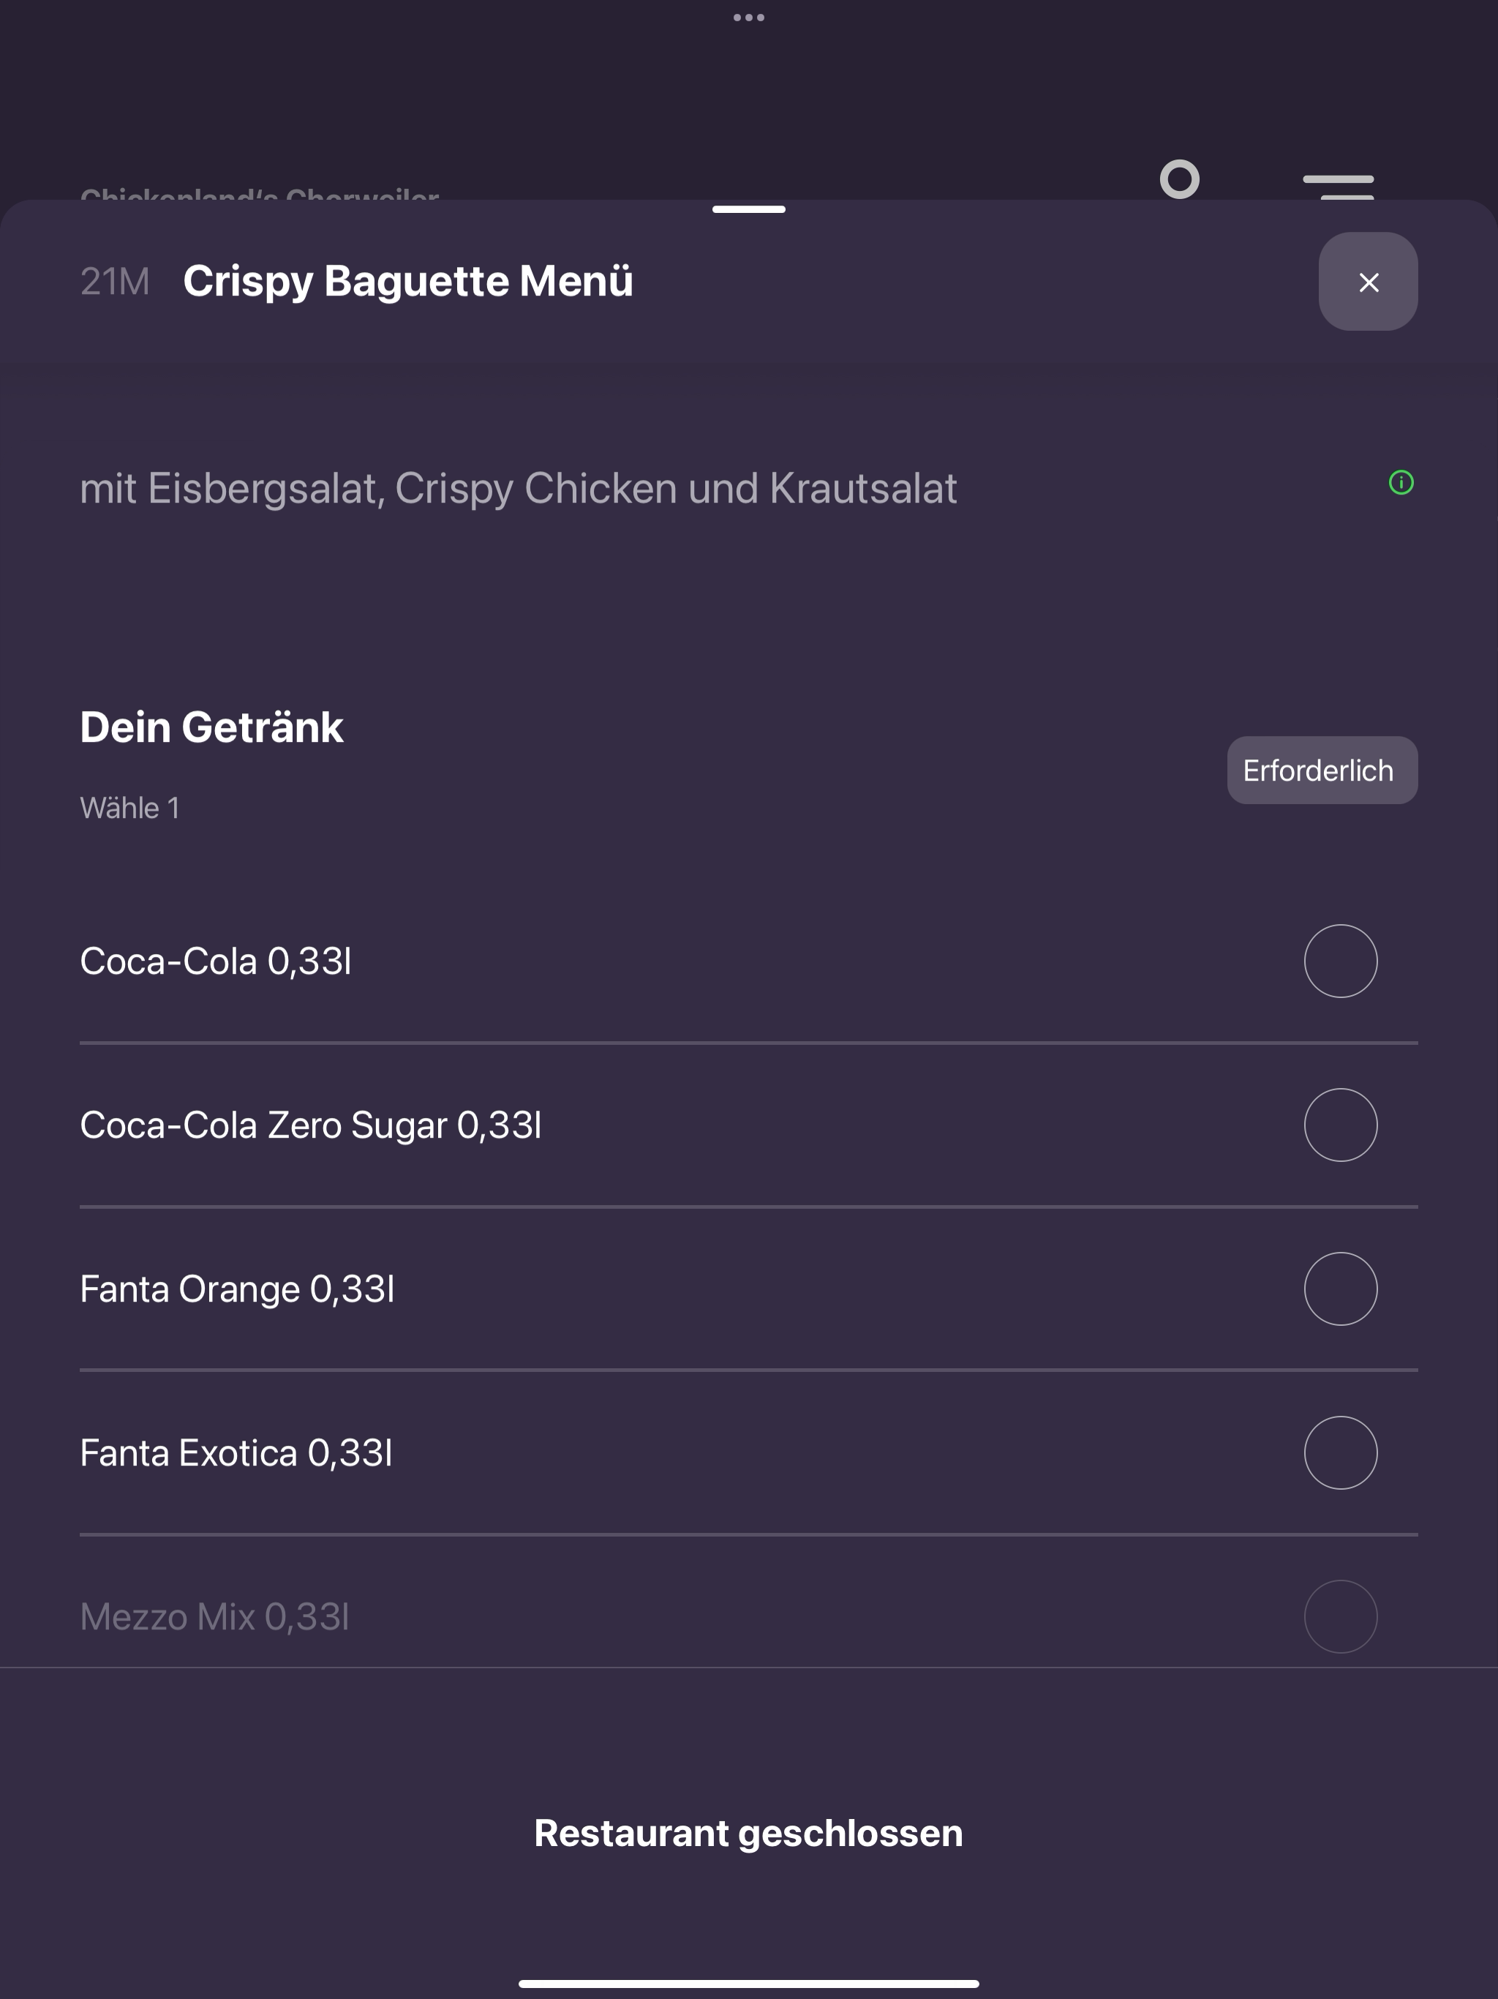The image size is (1498, 1999).
Task: Tap the Coca-Cola 0,33l label
Action: point(215,961)
